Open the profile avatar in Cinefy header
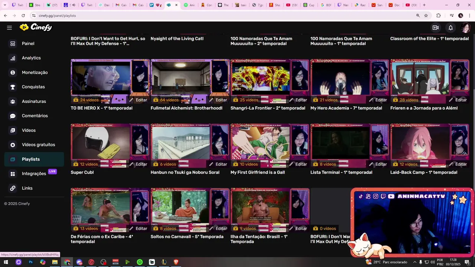This screenshot has height=267, width=475. (x=465, y=27)
